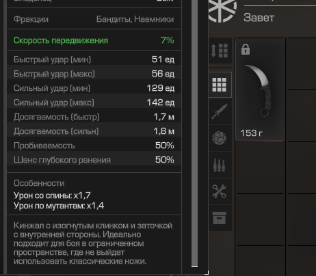The width and height of the screenshot is (316, 276).
Task: Click the Завет faction emblem
Action: point(222,11)
